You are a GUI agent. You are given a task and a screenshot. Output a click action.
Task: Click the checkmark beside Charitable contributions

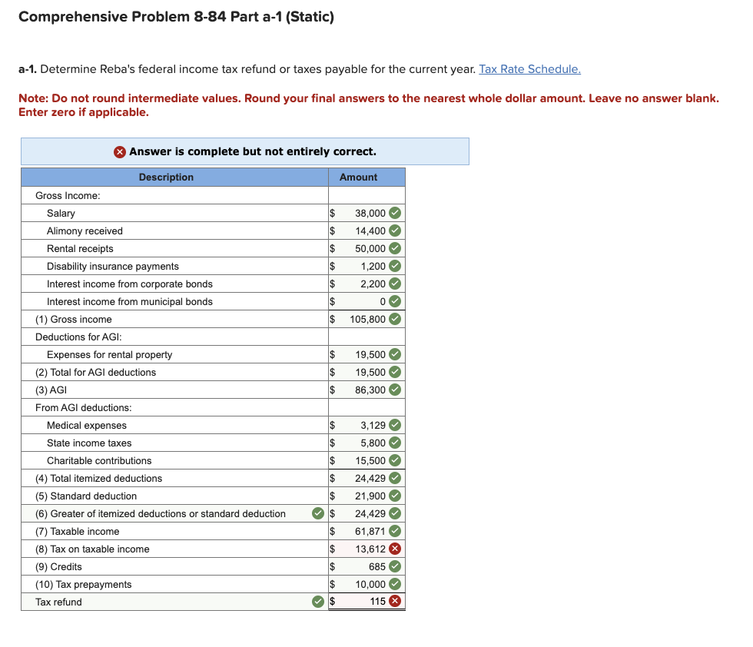click(x=394, y=460)
